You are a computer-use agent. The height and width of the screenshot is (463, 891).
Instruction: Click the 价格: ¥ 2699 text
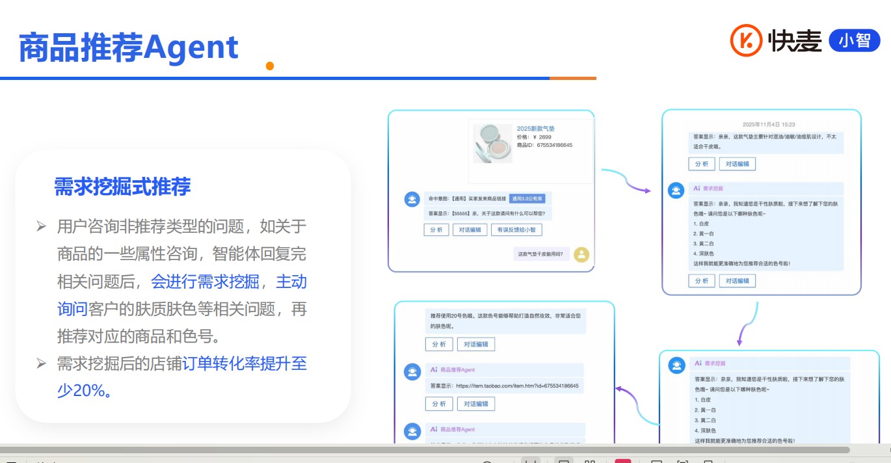coord(534,137)
